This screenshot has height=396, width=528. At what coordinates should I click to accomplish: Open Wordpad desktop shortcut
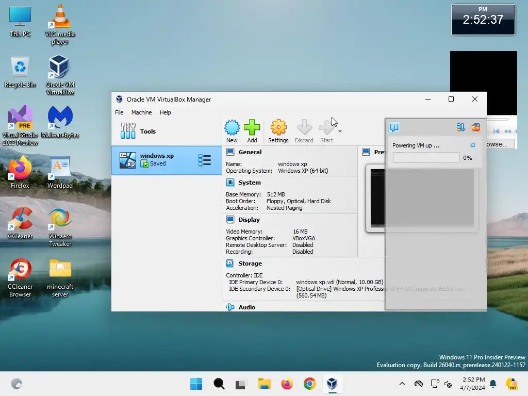[x=60, y=172]
